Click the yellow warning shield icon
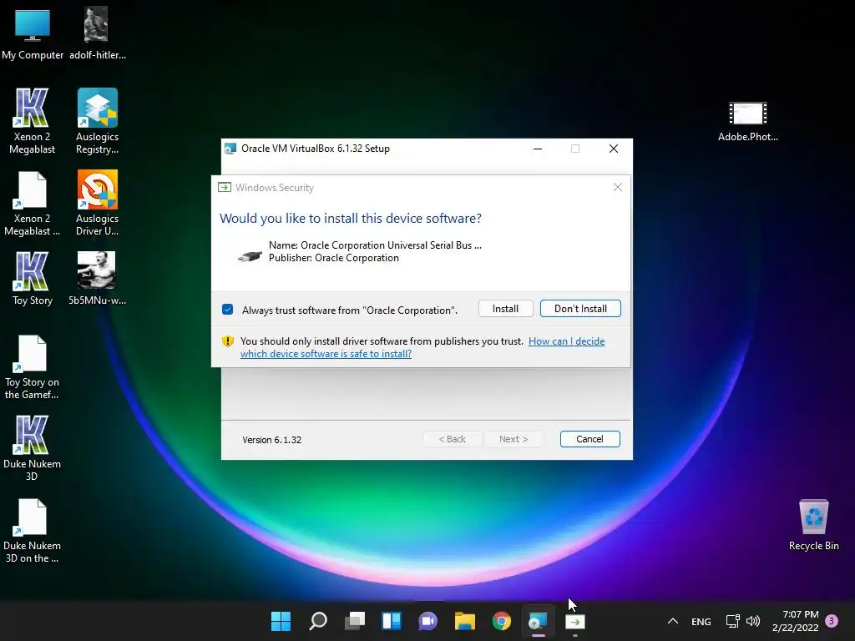The width and height of the screenshot is (855, 641). (228, 341)
